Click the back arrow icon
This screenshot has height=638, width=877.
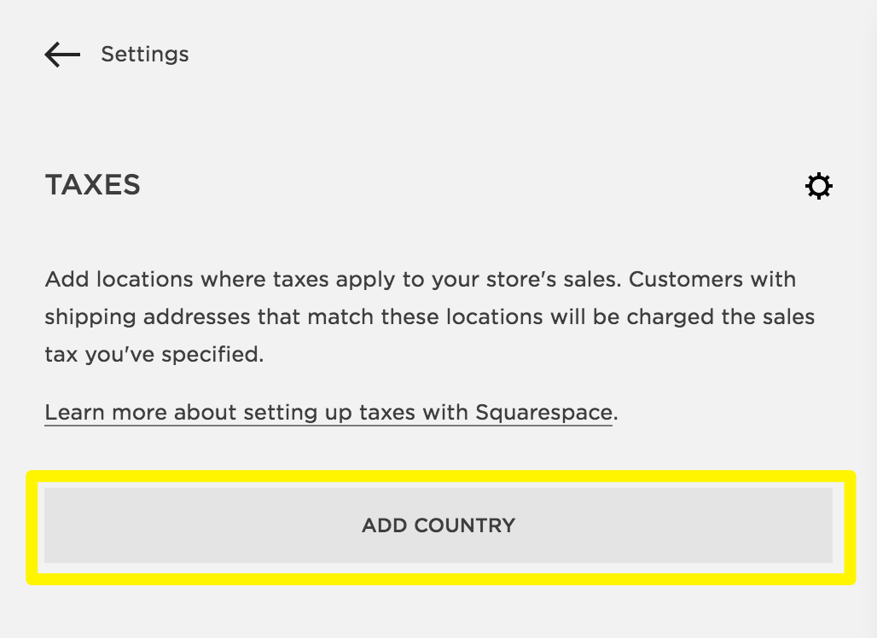pyautogui.click(x=62, y=55)
